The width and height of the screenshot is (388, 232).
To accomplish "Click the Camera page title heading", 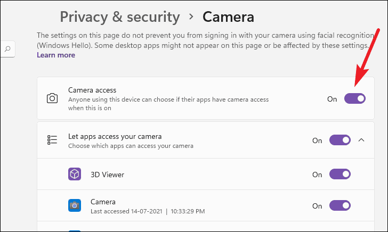I will pos(228,17).
